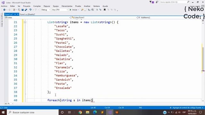Image resolution: width=205 pixels, height=115 pixels.
Task: Open the Proyecto menu
Action: click(27, 6)
